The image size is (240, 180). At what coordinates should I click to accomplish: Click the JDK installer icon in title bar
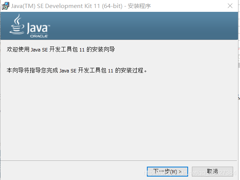click(5, 6)
